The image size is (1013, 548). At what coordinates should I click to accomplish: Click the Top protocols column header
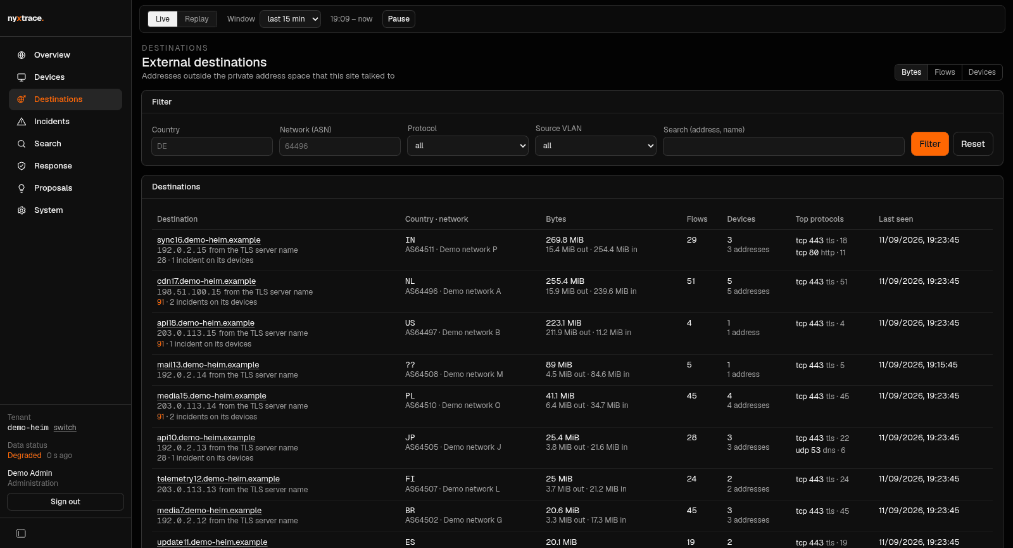[820, 219]
